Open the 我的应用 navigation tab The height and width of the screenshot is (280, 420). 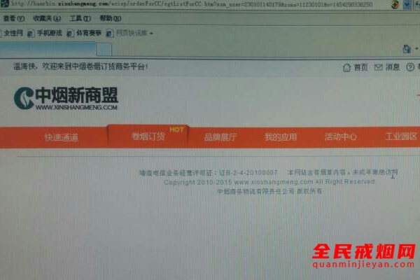coord(281,137)
